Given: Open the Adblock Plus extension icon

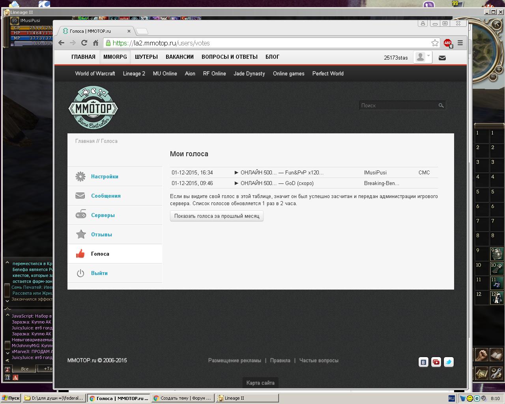Looking at the screenshot, I should click(x=447, y=43).
